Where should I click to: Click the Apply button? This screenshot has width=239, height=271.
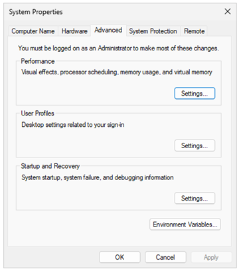pos(211,257)
